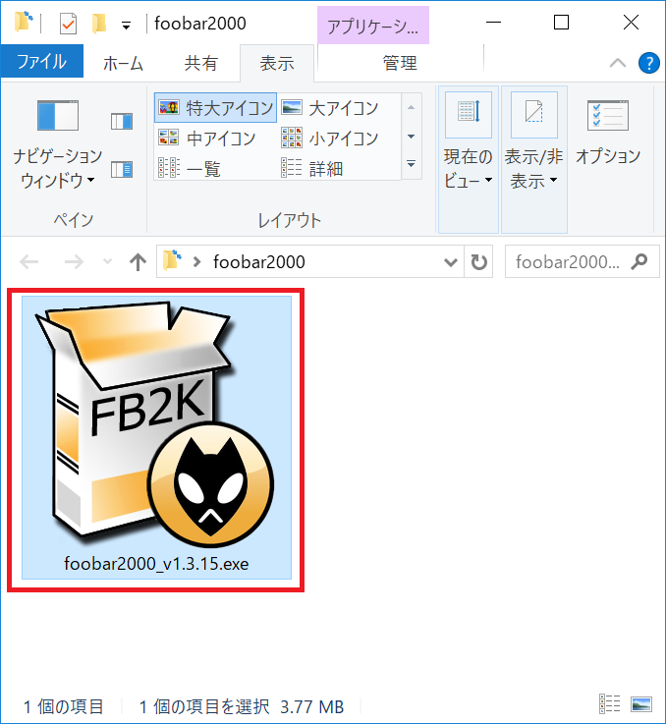Open folder Options (オプション)
The image size is (666, 724).
[x=608, y=134]
